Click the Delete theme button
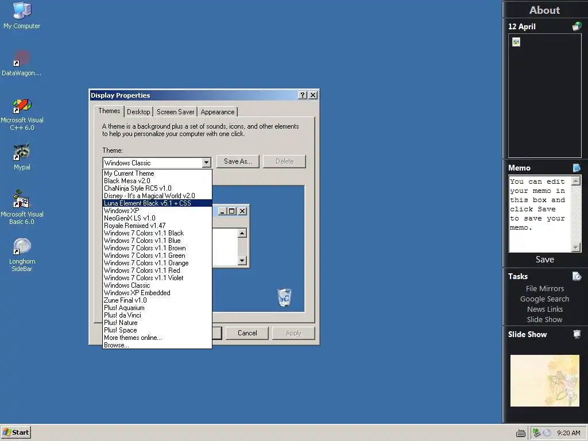 pos(285,161)
